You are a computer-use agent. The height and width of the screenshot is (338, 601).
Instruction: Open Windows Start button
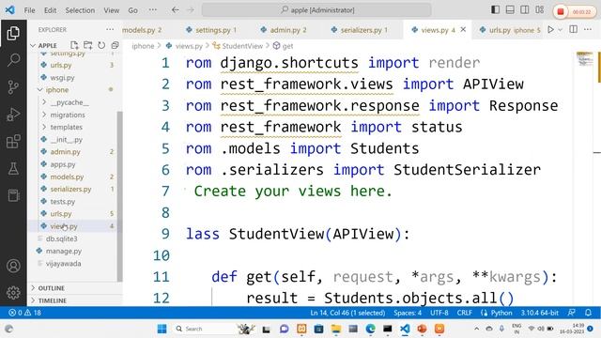162,329
